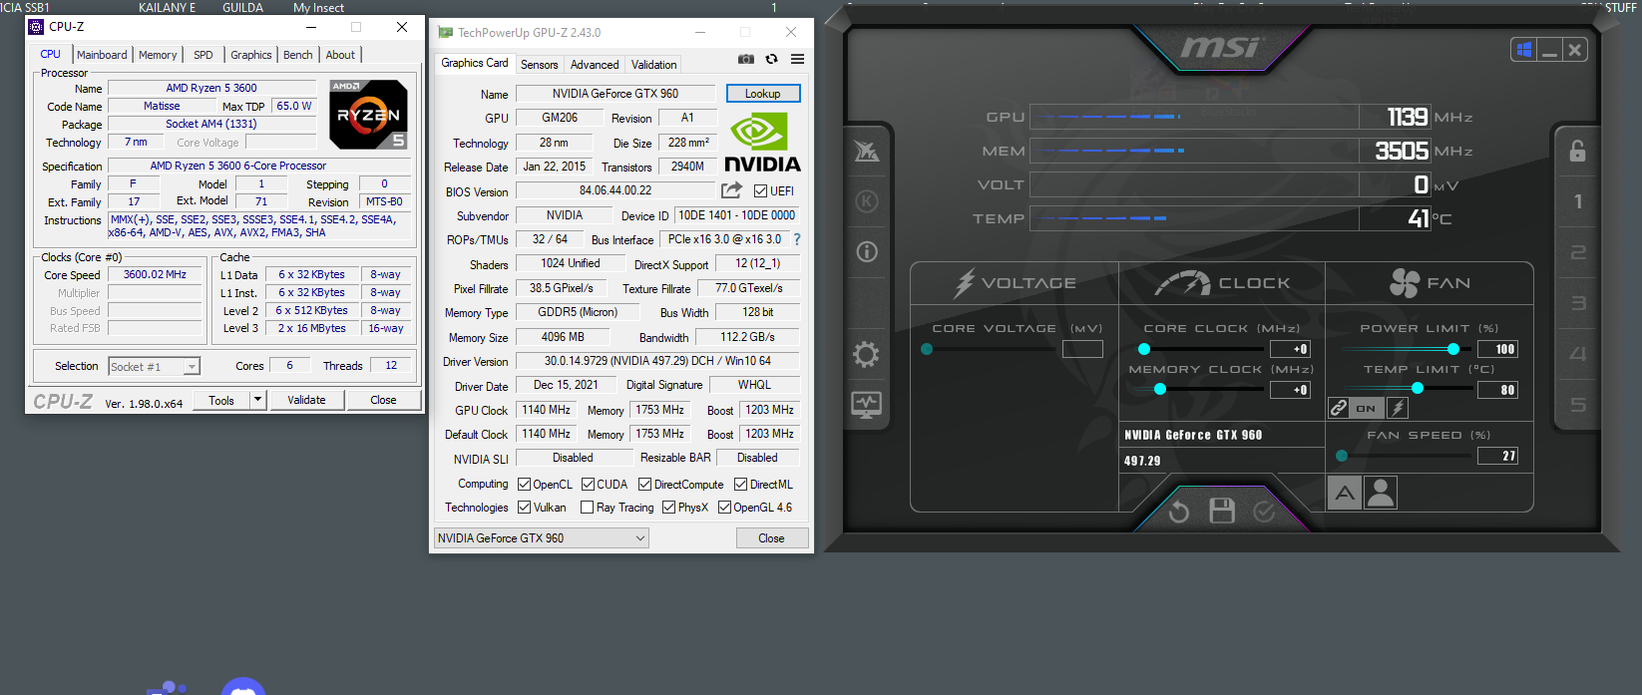Image resolution: width=1642 pixels, height=695 pixels.
Task: Reset Afterburner settings to default
Action: click(x=1179, y=512)
